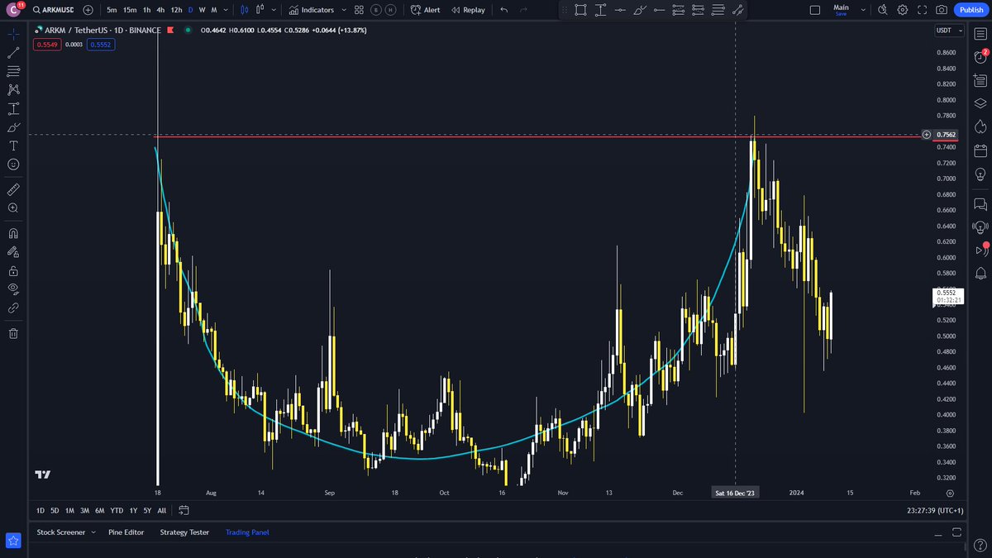Open the Pine Editor tab

click(126, 532)
